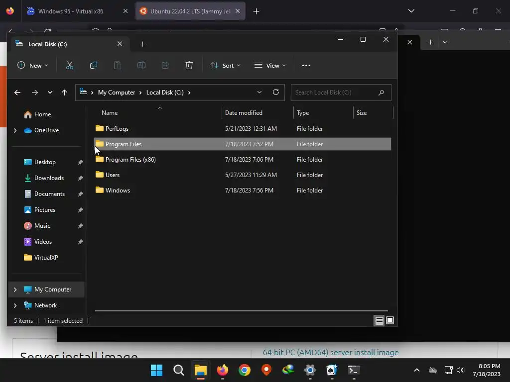The height and width of the screenshot is (382, 510).
Task: Click the volume speaker tray icon
Action: click(x=460, y=370)
